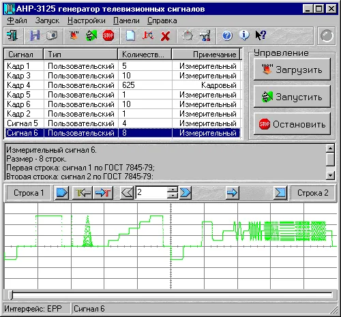Viewport: 341px width, 317px height.
Task: Sort by the Сигнал column header
Action: pyautogui.click(x=24, y=55)
